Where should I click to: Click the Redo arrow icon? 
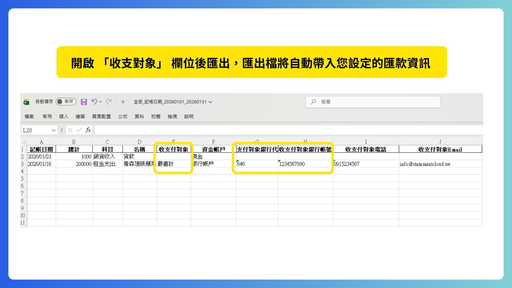tap(109, 102)
